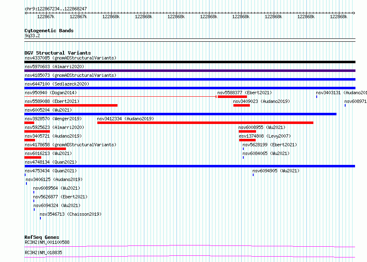Image resolution: width=367 pixels, height=262 pixels.
Task: Select the blue tick under nsv6094905
Action: coord(253,175)
